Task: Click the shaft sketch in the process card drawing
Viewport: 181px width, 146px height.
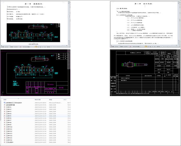Action: 135,65
